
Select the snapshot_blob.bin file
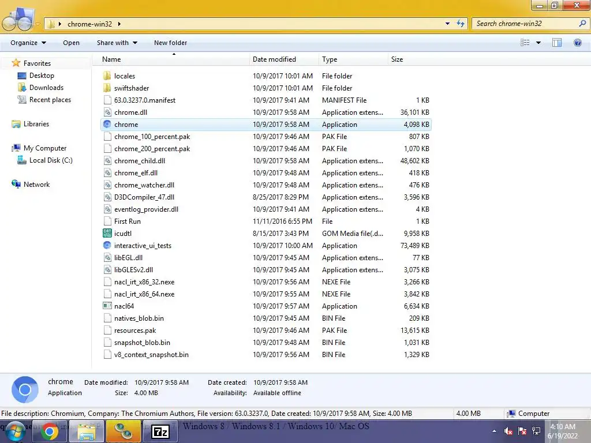click(x=265, y=343)
